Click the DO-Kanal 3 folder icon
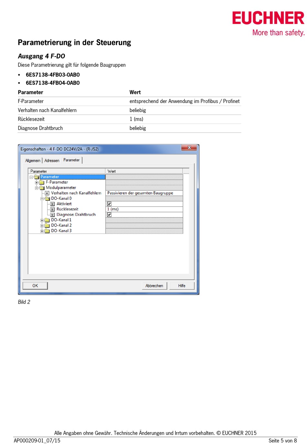The height and width of the screenshot is (445, 307). pos(47,231)
